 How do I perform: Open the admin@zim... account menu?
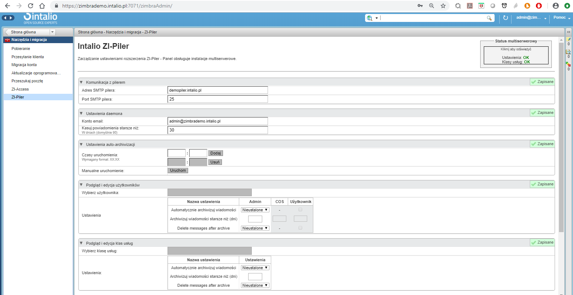point(531,18)
